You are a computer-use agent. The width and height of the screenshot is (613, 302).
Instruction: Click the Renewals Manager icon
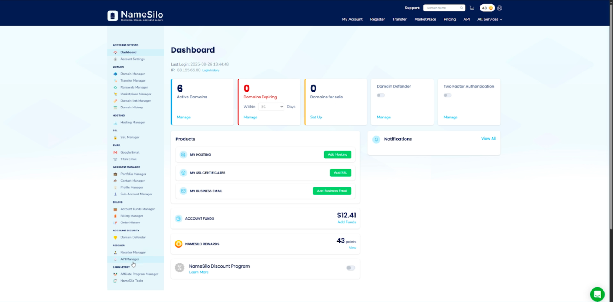(x=115, y=87)
